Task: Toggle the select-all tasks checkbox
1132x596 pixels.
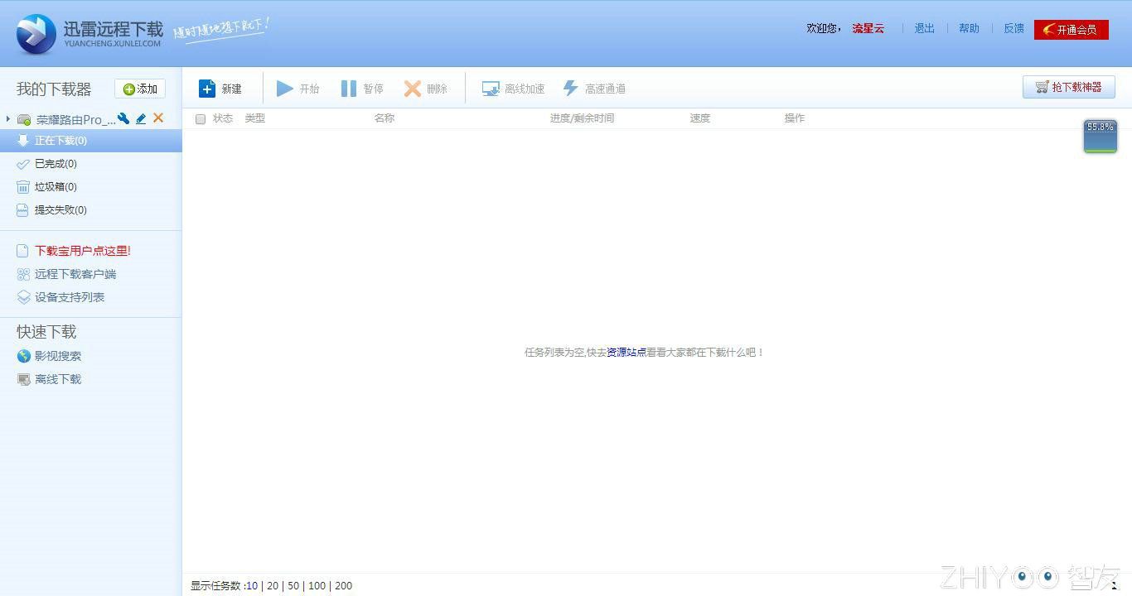Action: (201, 119)
